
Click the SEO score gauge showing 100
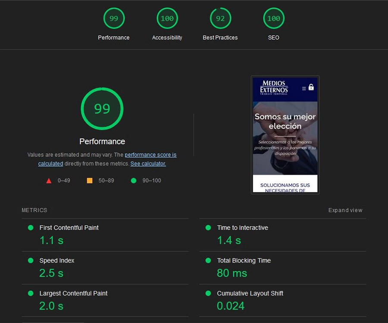click(274, 19)
